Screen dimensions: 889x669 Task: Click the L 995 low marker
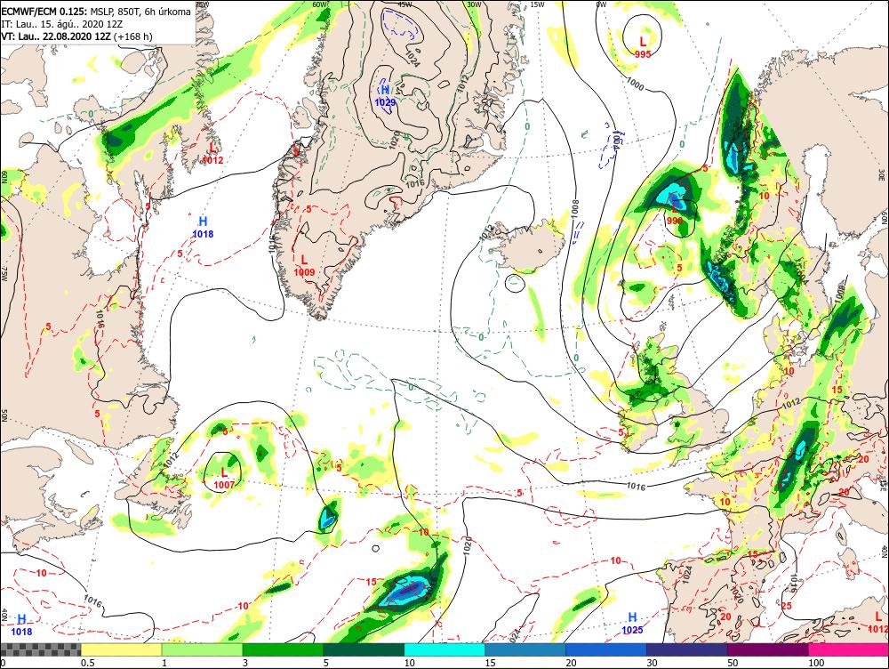(643, 47)
